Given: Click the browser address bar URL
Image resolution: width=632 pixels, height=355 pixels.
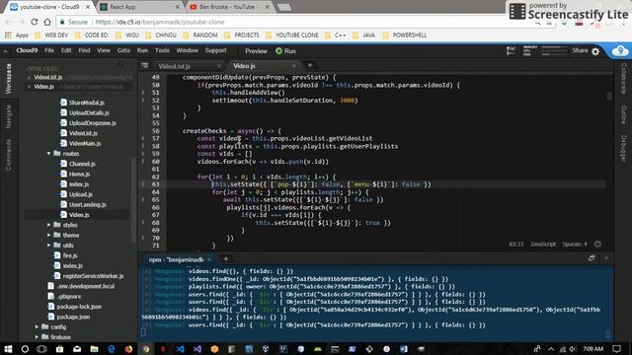Looking at the screenshot, I should pyautogui.click(x=160, y=22).
